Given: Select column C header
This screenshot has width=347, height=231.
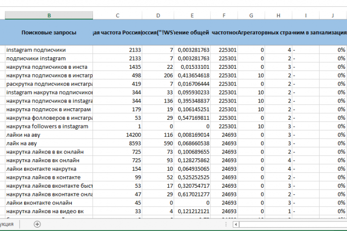Looking at the screenshot, I should (x=117, y=15).
